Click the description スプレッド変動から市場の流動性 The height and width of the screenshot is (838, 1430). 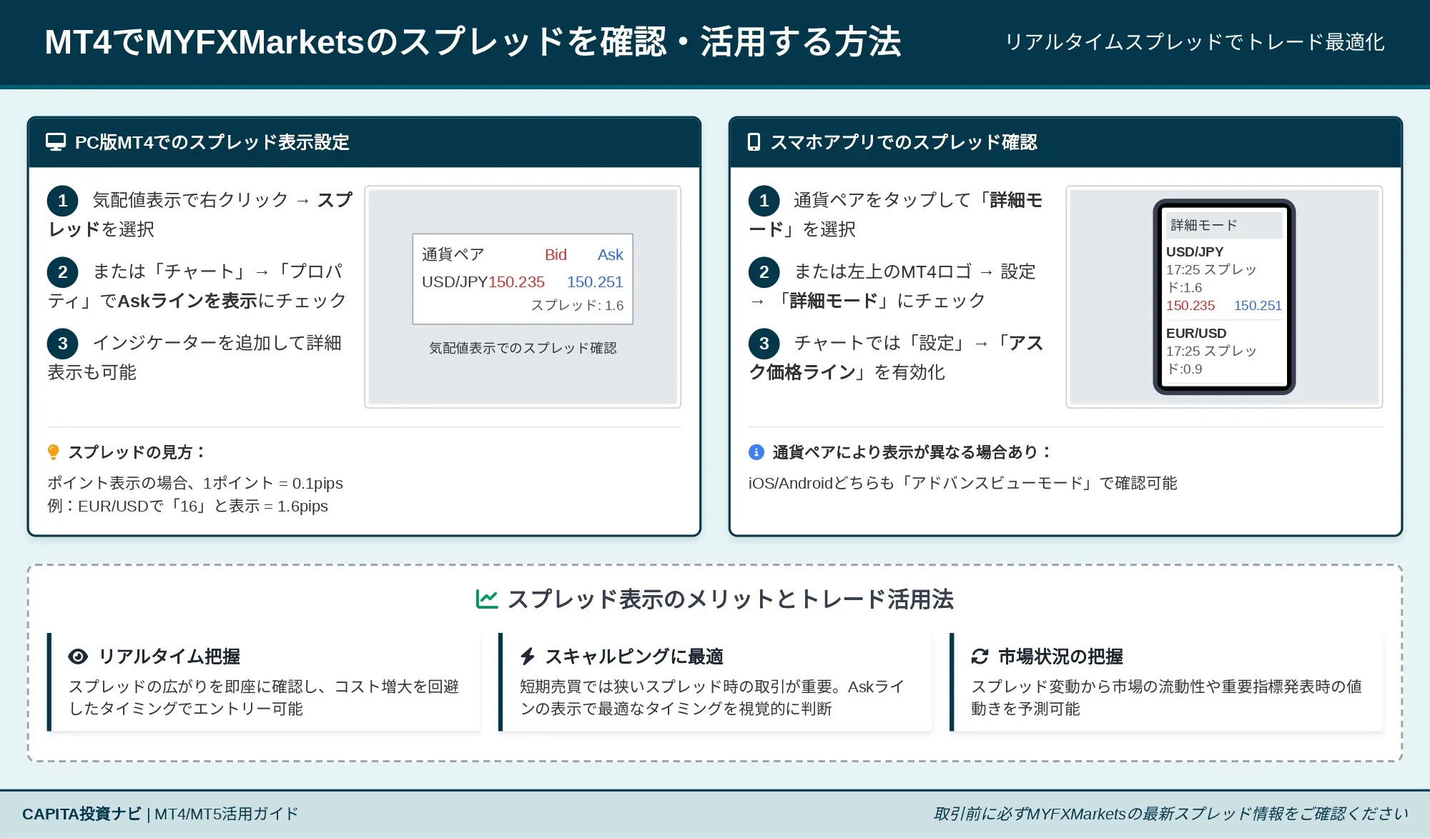coord(1166,698)
